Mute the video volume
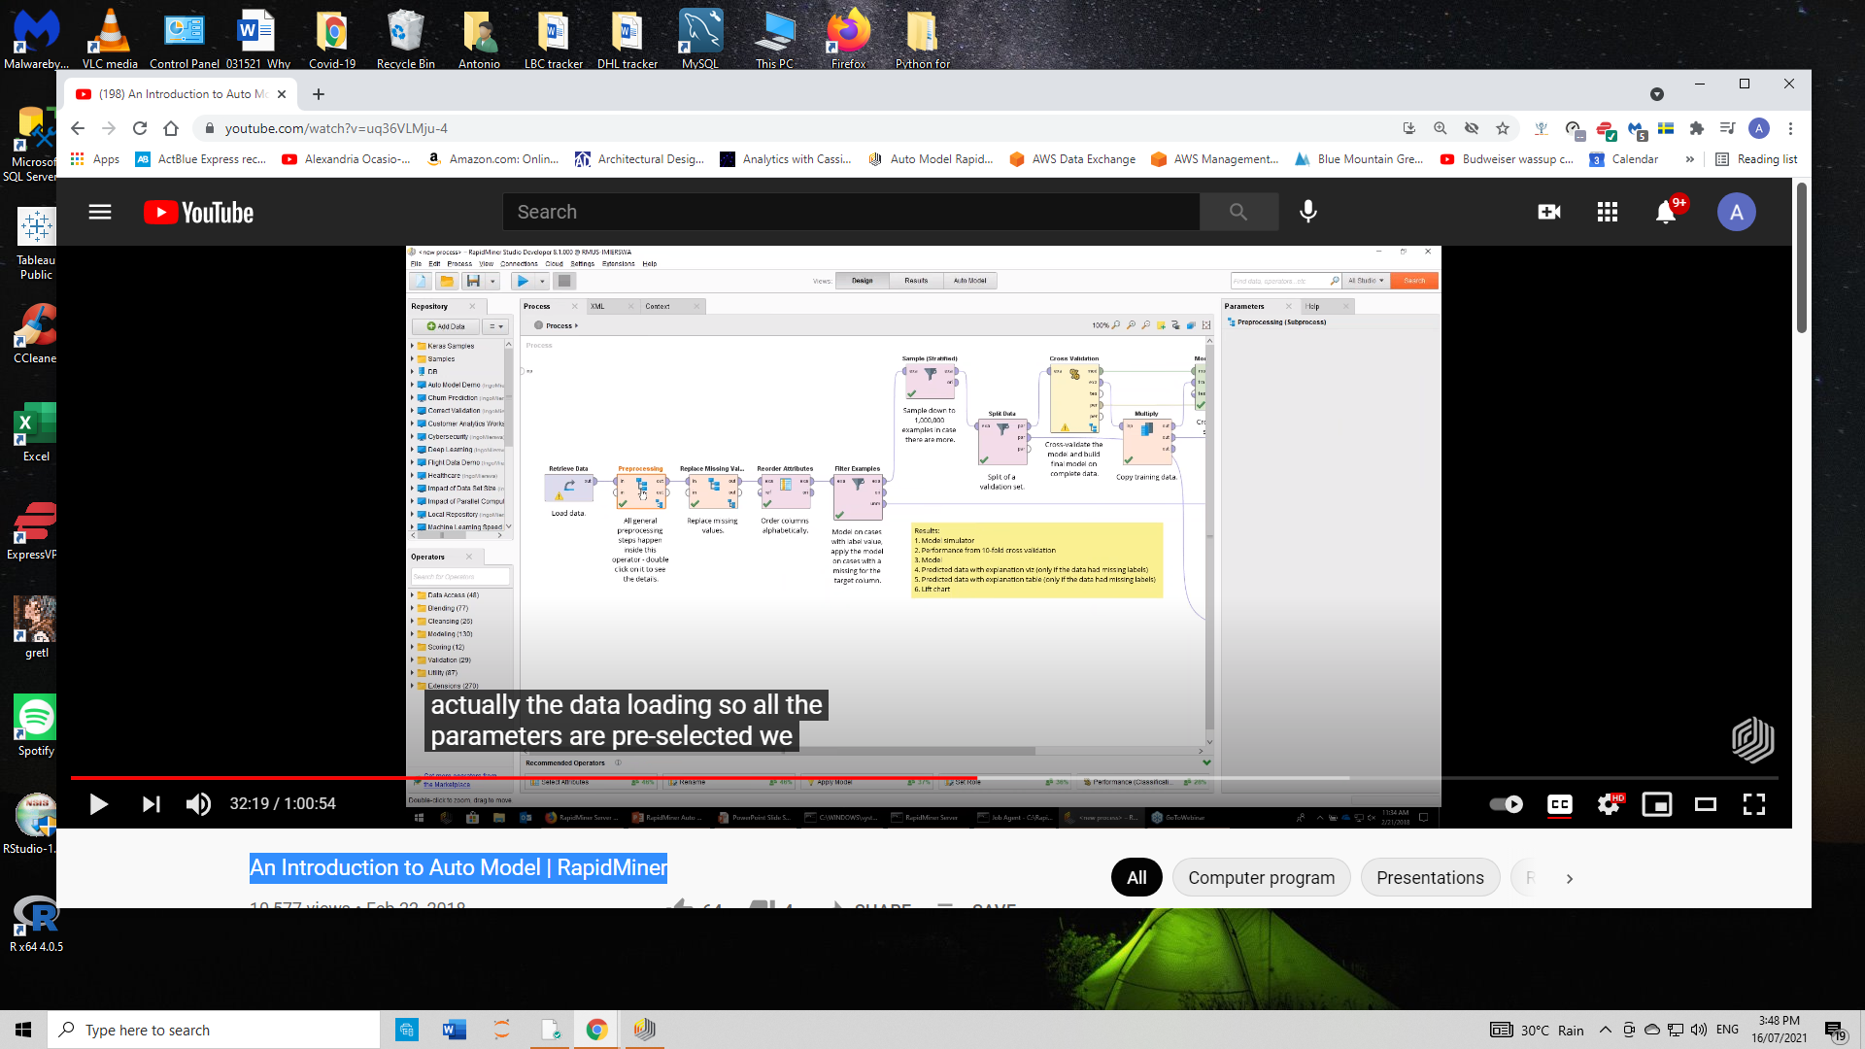 [198, 804]
